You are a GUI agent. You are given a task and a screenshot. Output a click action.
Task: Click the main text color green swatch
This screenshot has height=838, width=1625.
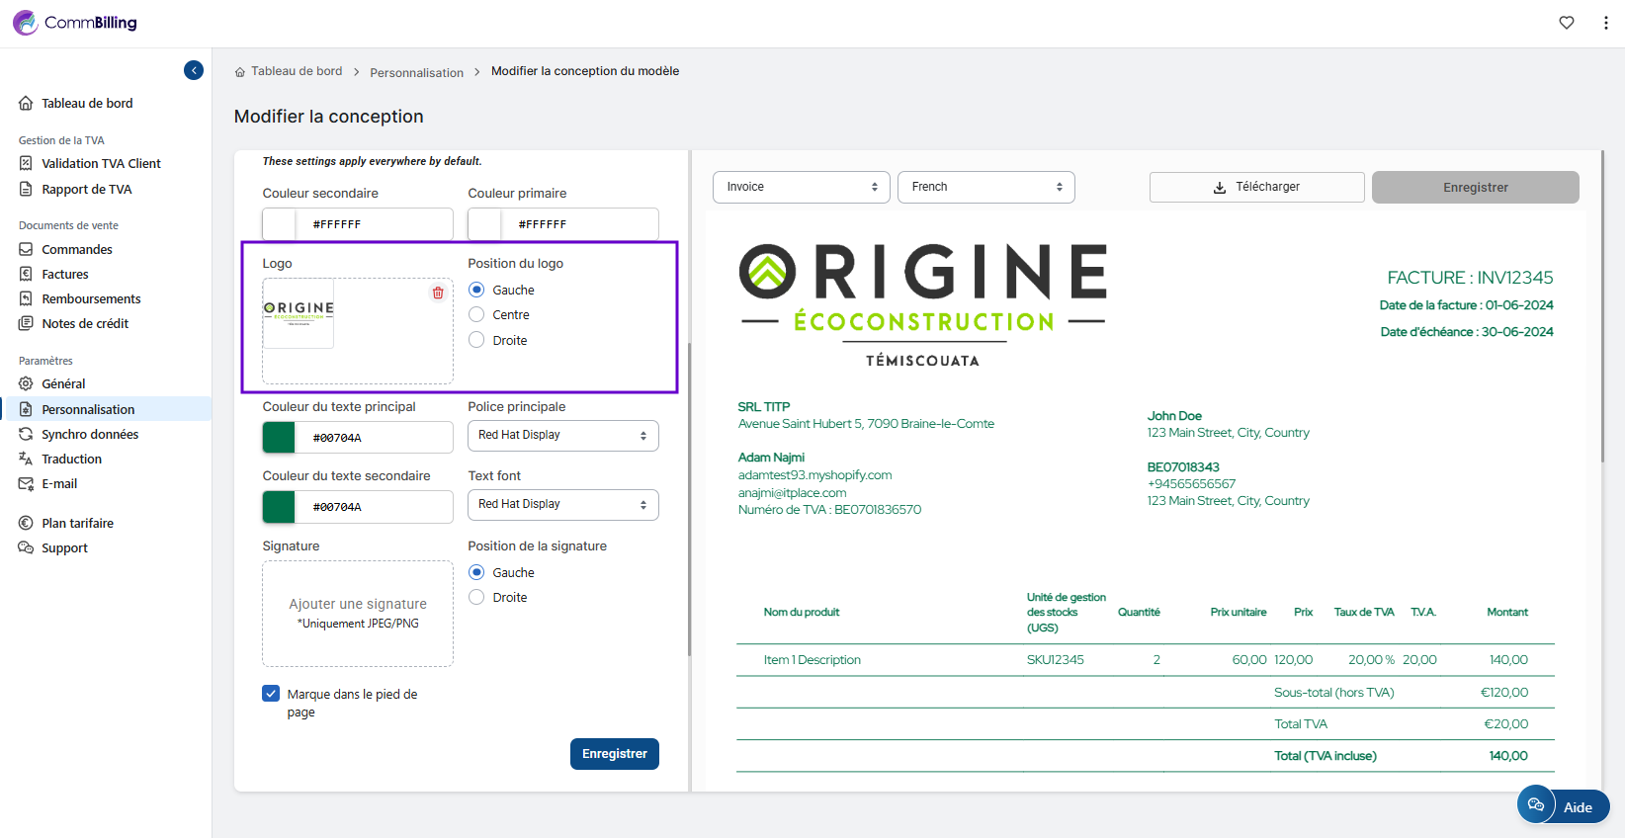pos(279,437)
